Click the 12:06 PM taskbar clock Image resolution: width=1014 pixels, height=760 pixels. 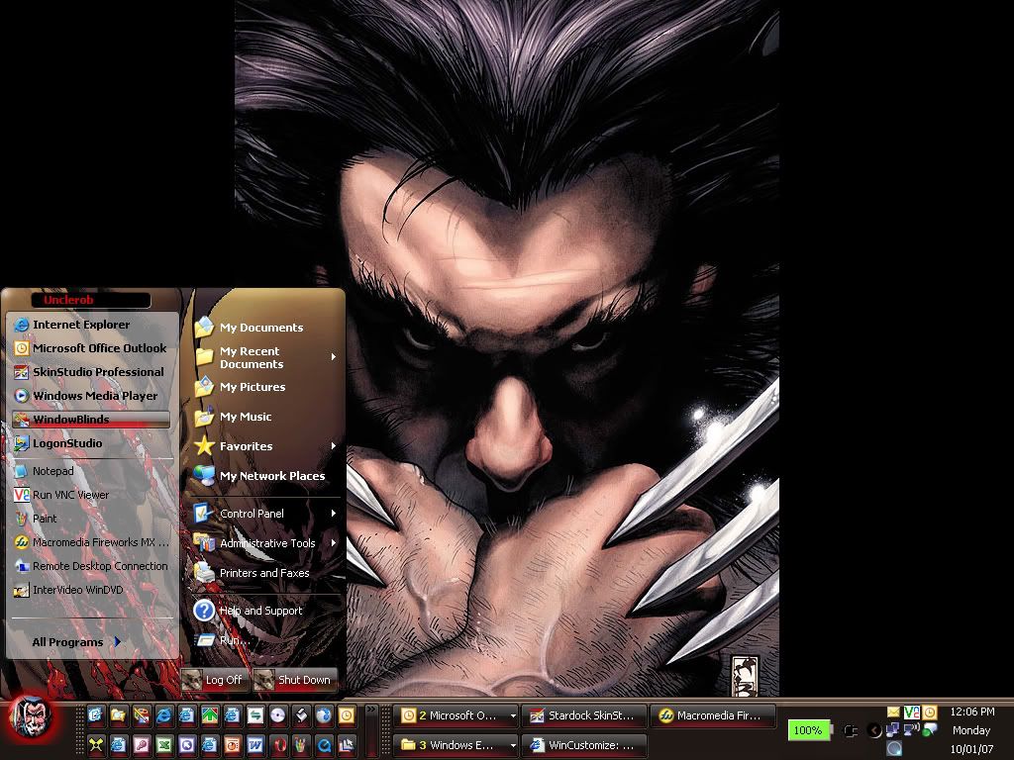pos(972,712)
